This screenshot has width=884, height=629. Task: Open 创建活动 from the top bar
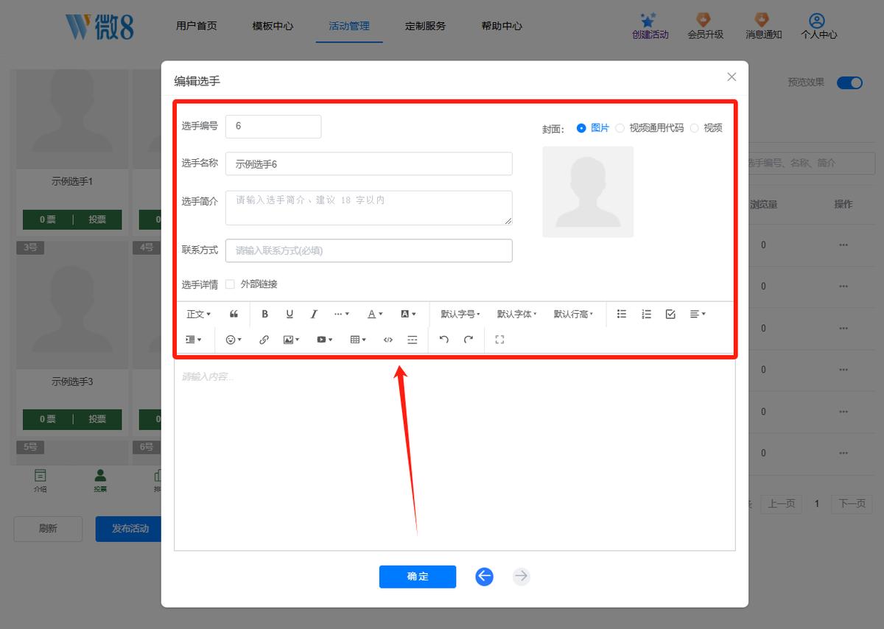click(x=650, y=27)
